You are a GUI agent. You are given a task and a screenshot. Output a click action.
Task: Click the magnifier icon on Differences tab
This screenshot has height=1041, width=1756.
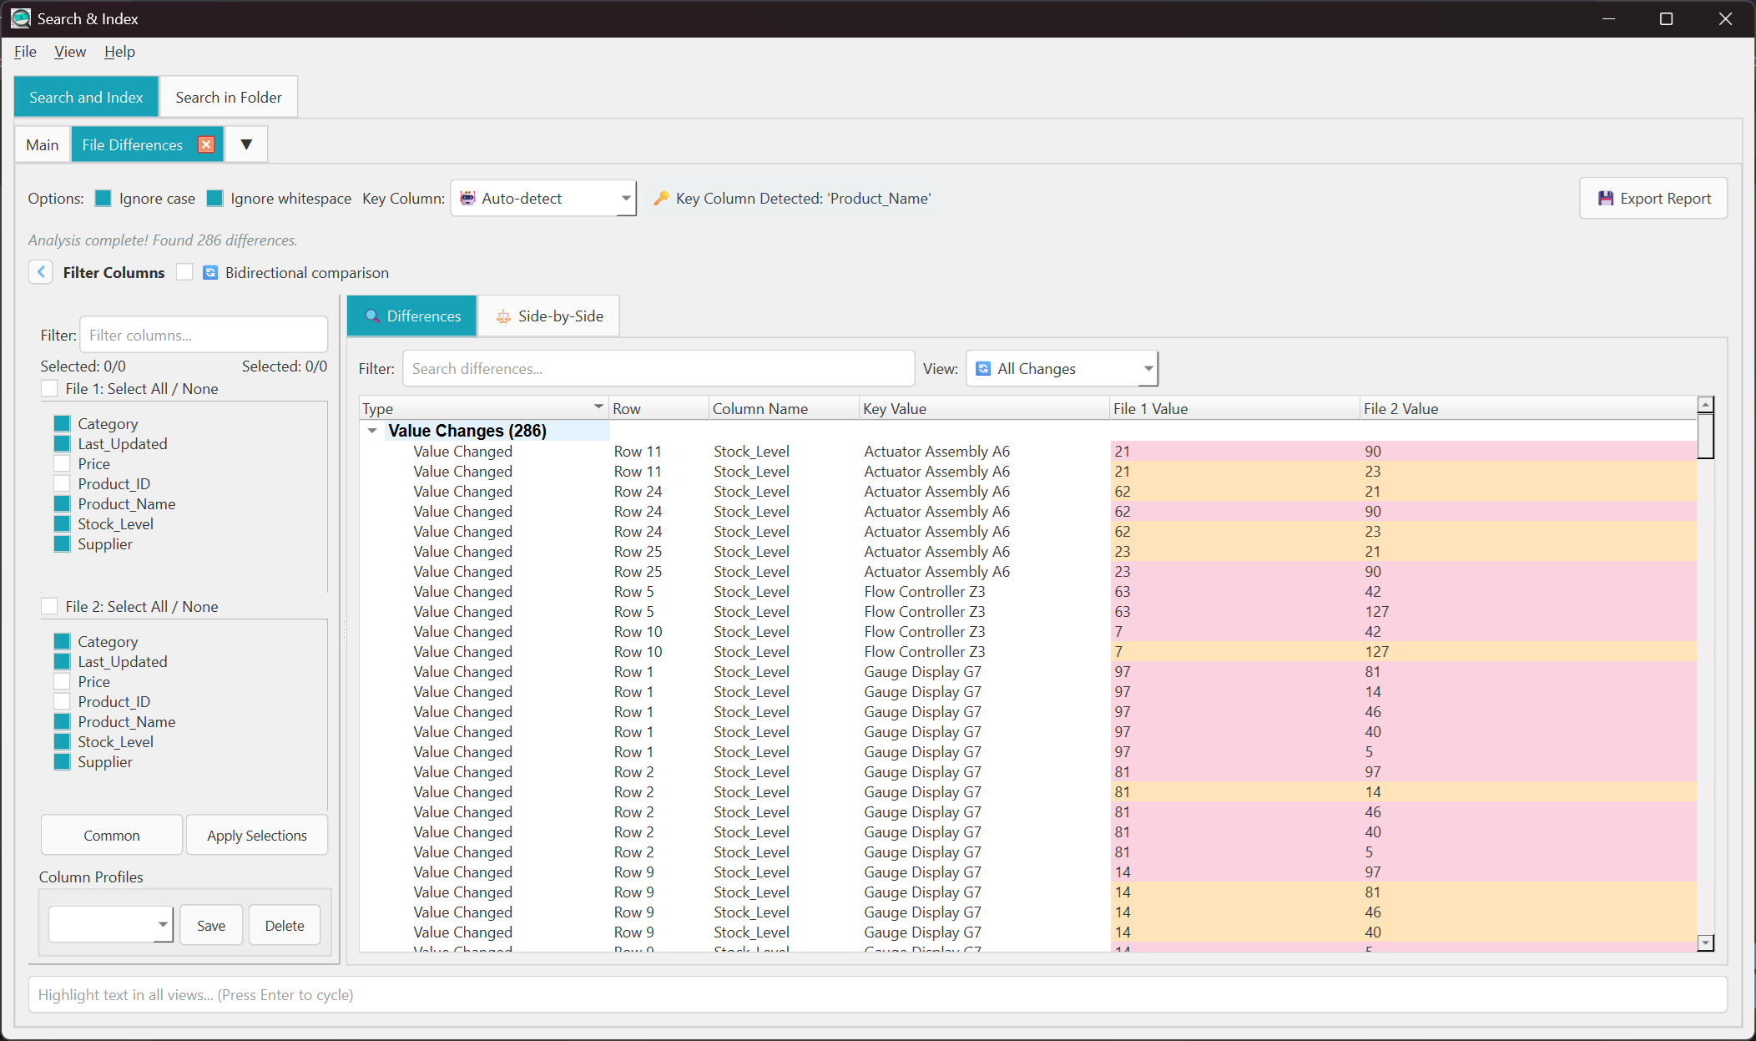coord(372,316)
